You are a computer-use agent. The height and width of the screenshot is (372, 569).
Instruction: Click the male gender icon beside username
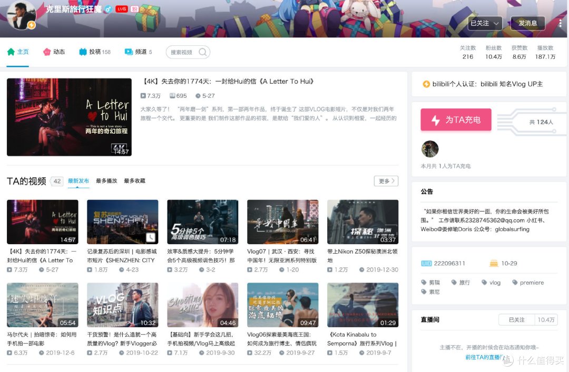108,9
